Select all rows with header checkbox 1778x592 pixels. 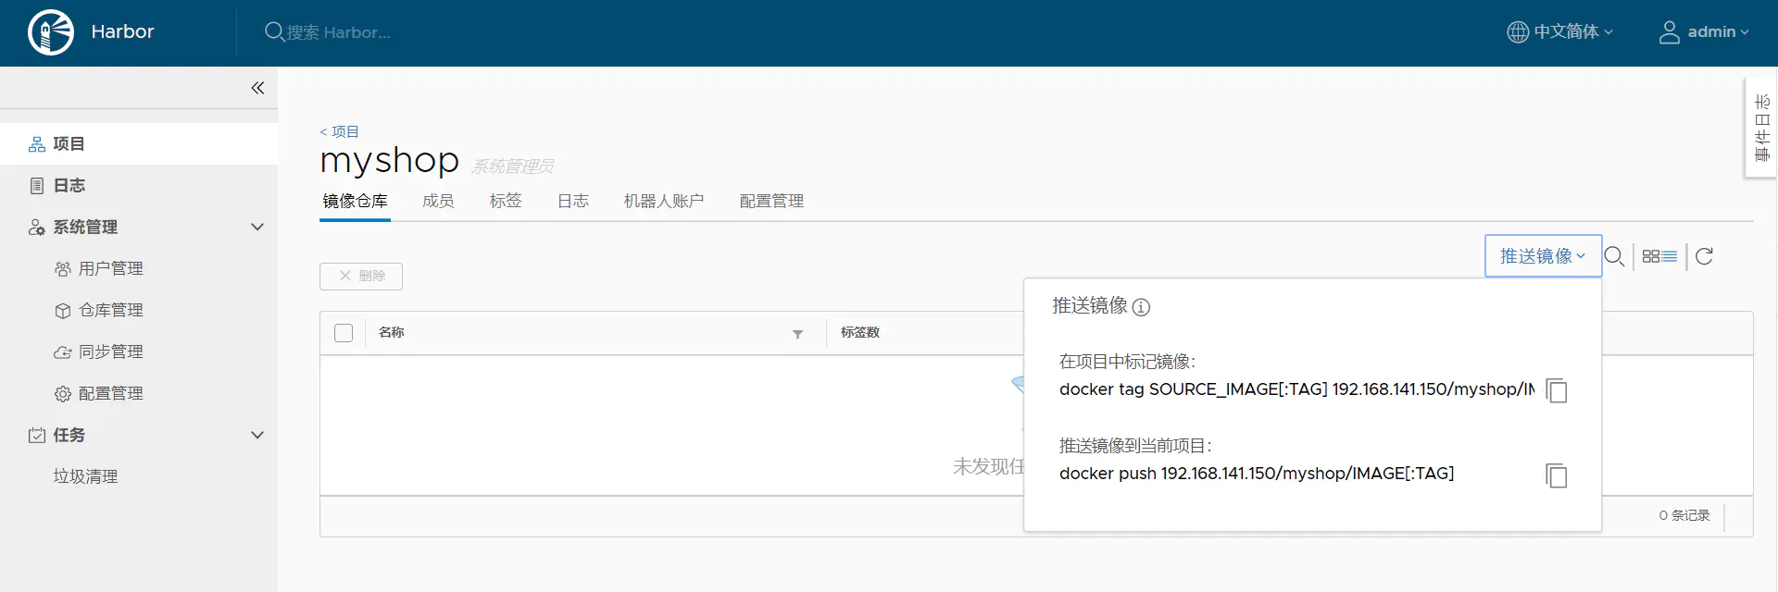point(344,333)
